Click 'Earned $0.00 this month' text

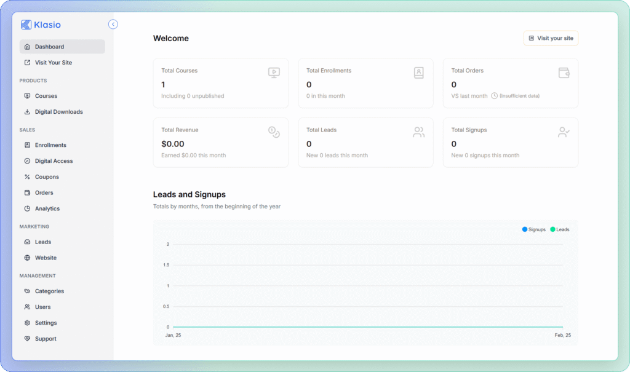(x=194, y=156)
